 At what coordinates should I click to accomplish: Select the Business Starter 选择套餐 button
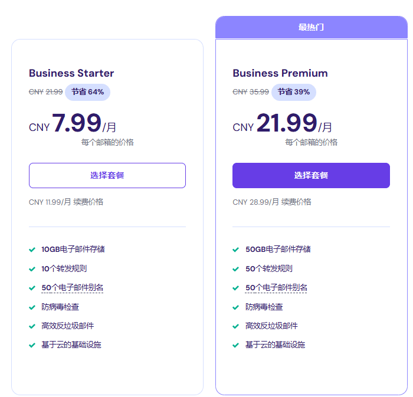point(107,175)
